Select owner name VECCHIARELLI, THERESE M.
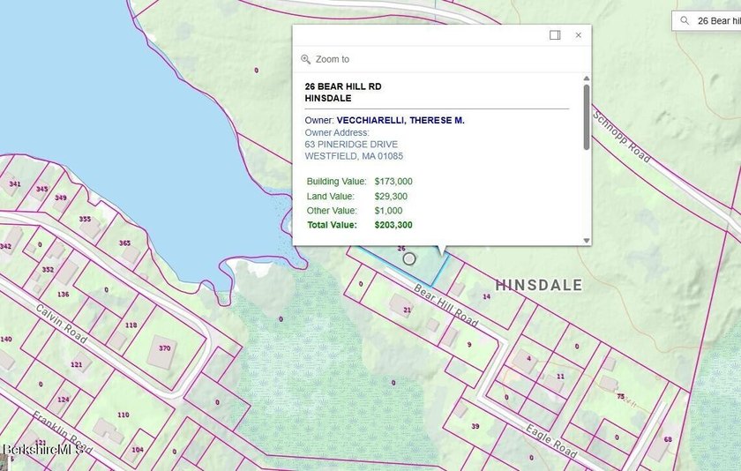Screen dimensions: 741x471 (400, 121)
